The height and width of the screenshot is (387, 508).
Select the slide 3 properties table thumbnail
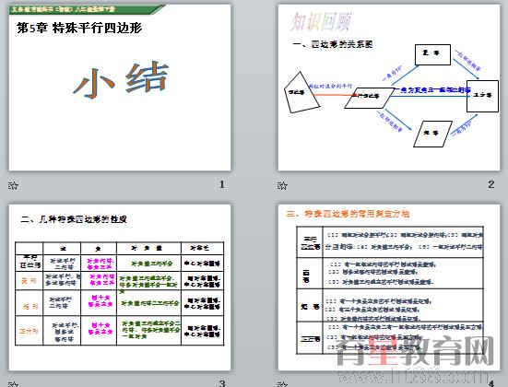120,294
